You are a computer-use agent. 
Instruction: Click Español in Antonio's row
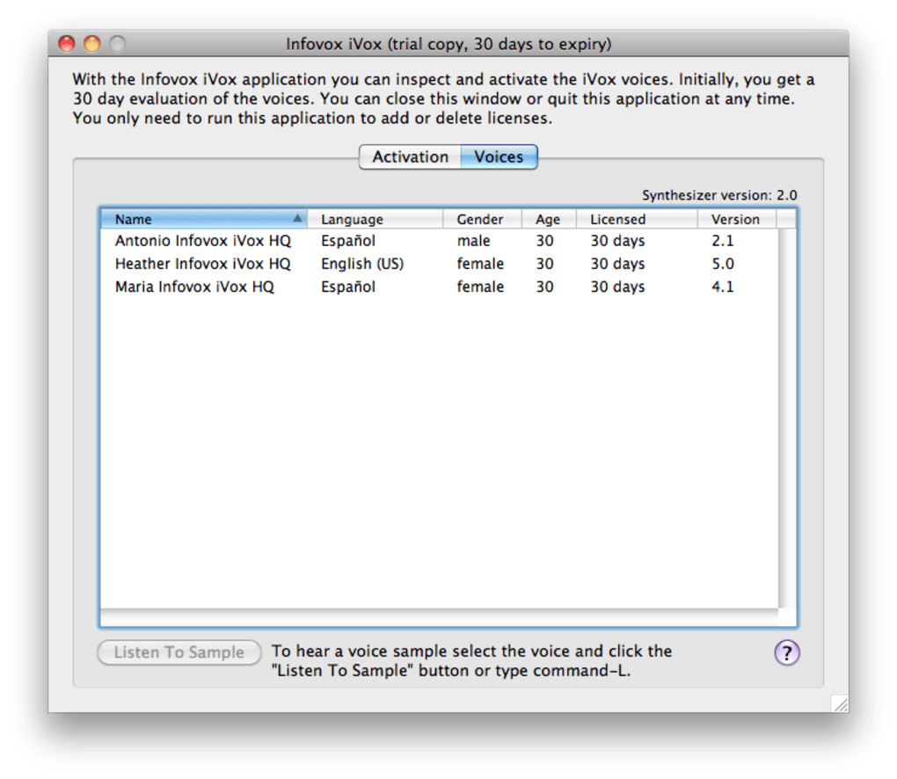point(348,241)
